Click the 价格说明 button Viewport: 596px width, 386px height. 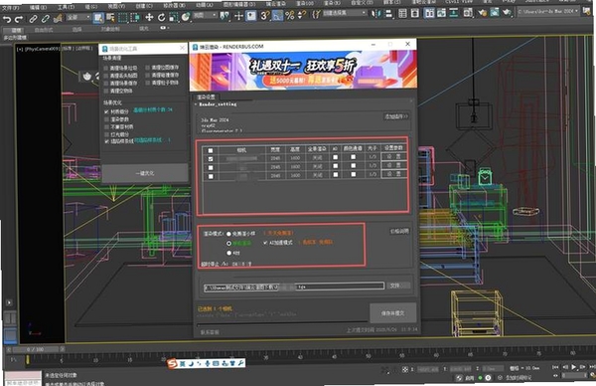399,232
